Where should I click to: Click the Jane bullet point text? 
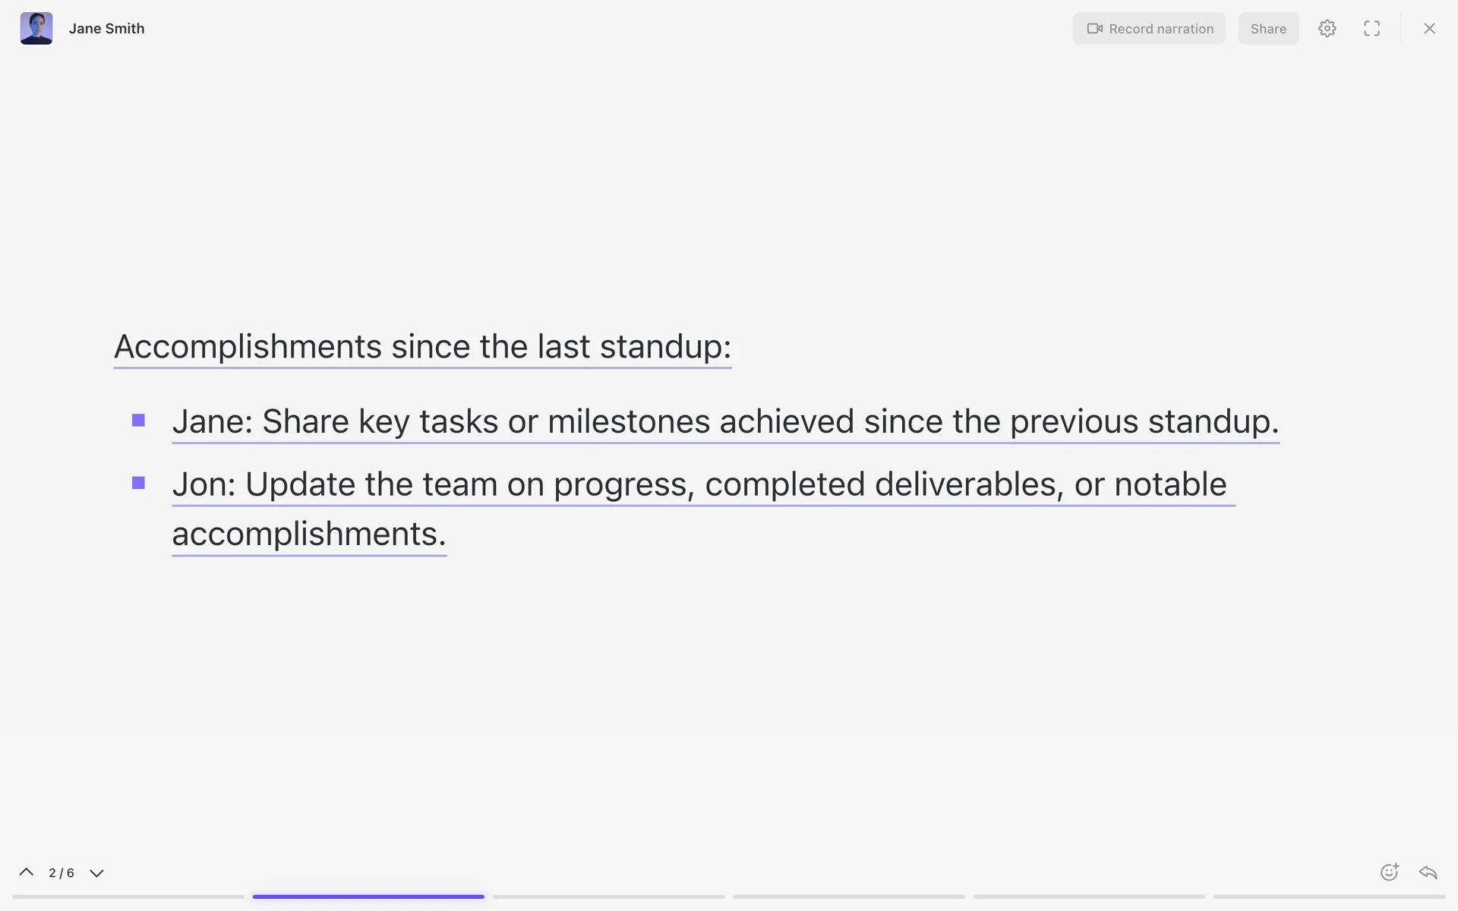click(725, 421)
